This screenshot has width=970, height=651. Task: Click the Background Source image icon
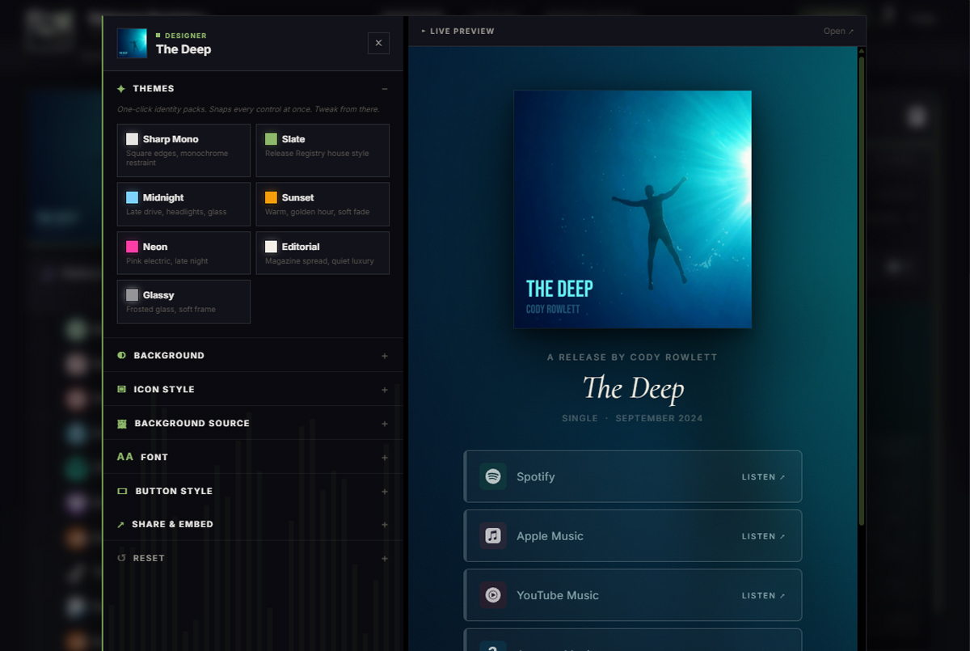click(x=122, y=424)
